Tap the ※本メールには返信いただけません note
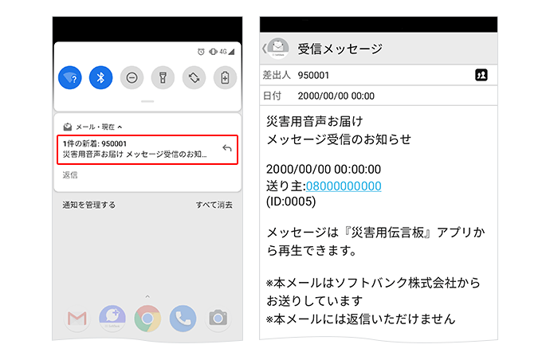This screenshot has width=550, height=360. pyautogui.click(x=360, y=319)
